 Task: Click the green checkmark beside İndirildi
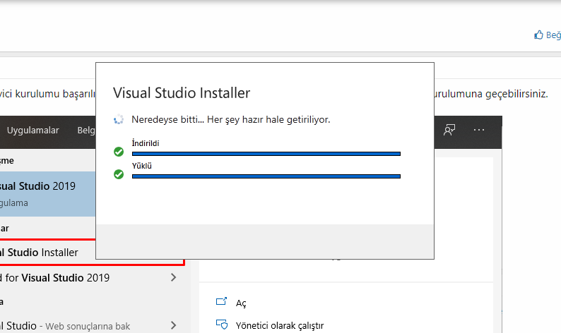119,152
